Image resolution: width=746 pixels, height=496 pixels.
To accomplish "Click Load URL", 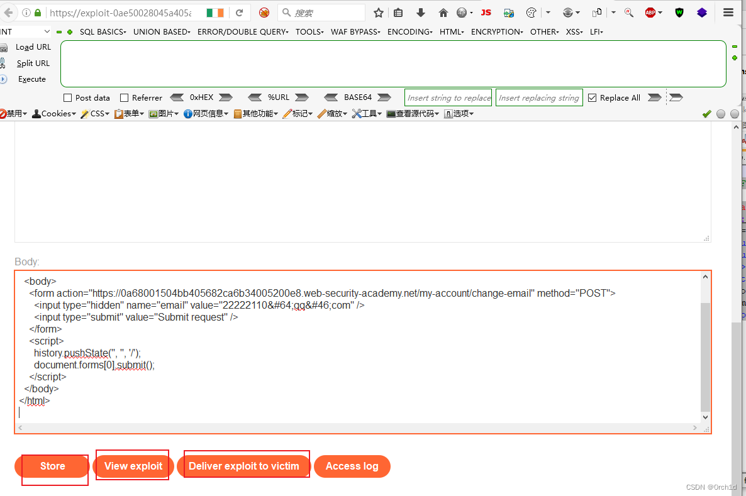I will [x=33, y=47].
